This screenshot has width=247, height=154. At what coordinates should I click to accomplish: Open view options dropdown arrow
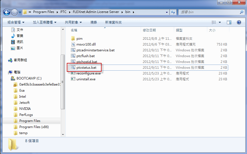(220, 22)
